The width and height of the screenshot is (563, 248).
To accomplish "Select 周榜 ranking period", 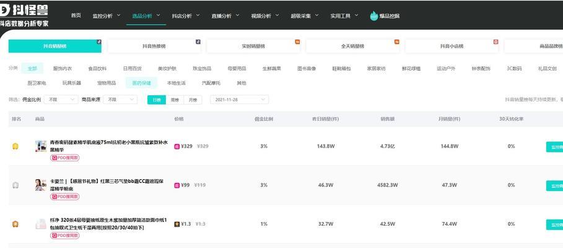I will click(x=175, y=100).
